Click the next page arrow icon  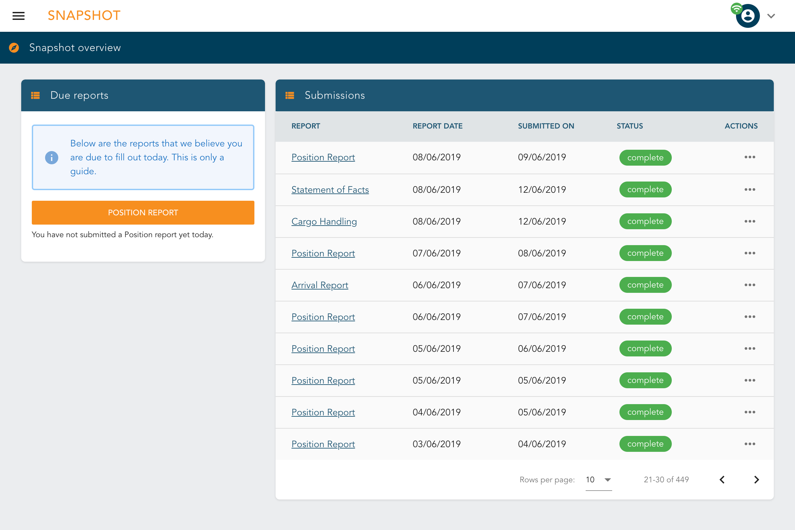tap(757, 479)
